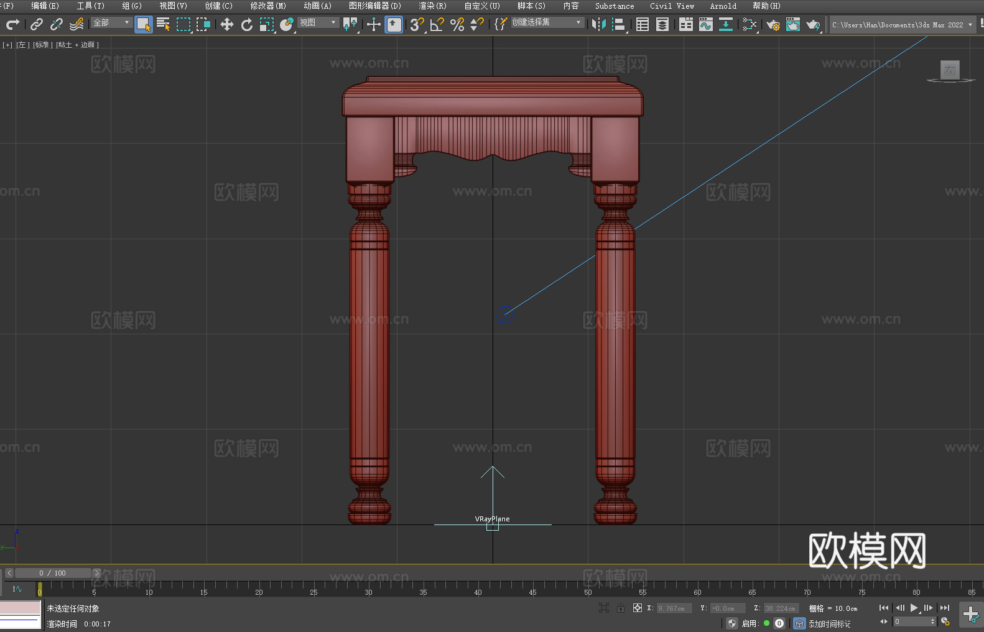Screen dimensions: 984x632
Task: Click the Render Production teapot
Action: pos(813,24)
